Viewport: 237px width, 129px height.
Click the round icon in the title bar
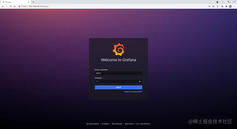[x=217, y=2]
